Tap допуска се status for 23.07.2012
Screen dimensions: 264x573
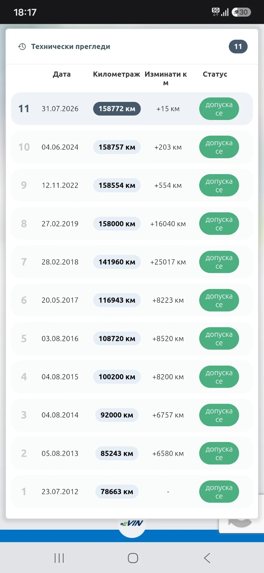pyautogui.click(x=219, y=492)
